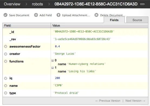This screenshot has height=106, width=150.
Task: Go to Next Version
Action: (135, 101)
